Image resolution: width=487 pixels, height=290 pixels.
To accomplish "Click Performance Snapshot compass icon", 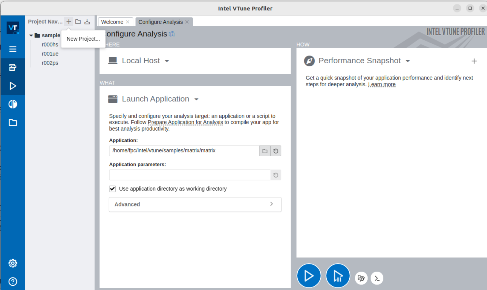I will click(x=309, y=61).
